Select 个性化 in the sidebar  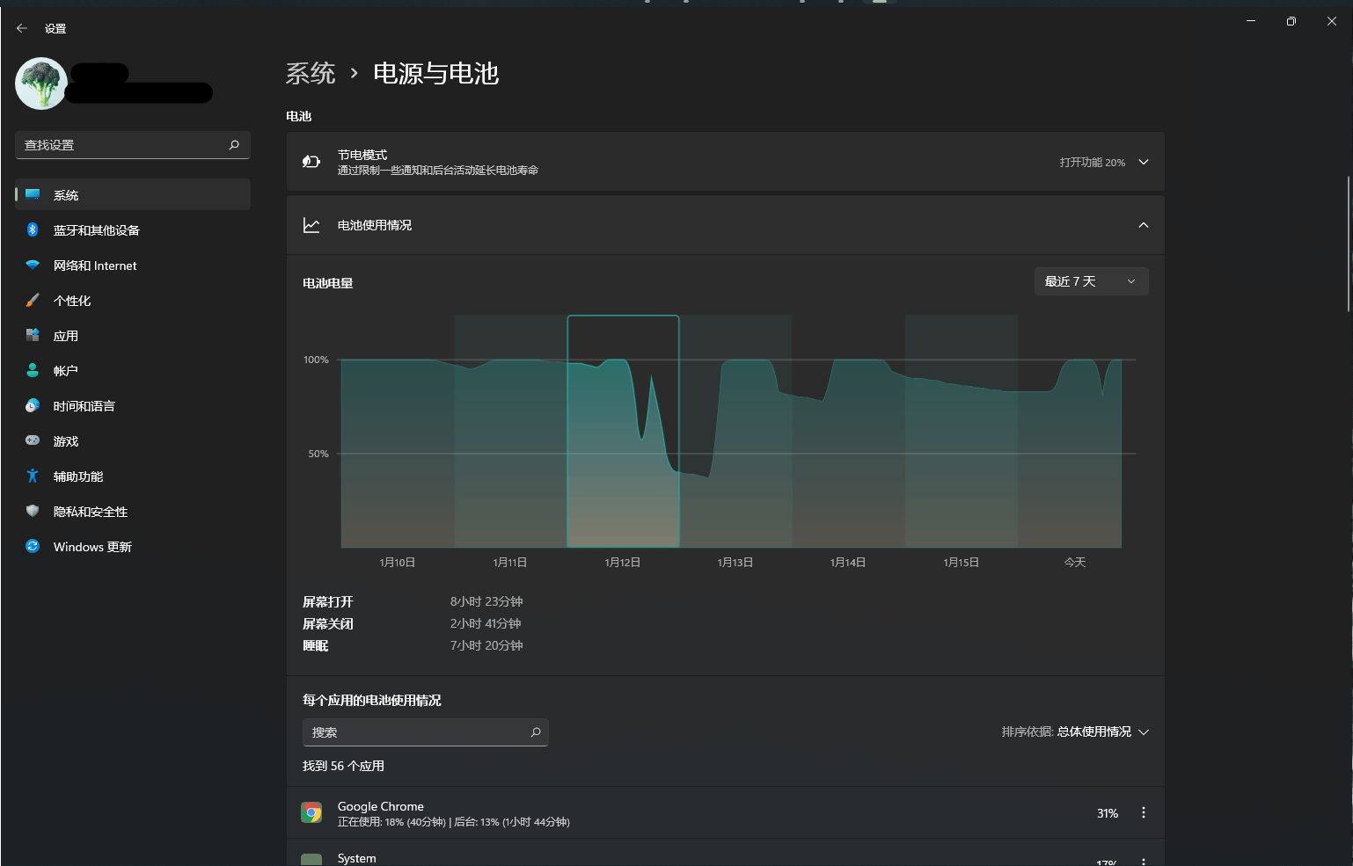[70, 300]
